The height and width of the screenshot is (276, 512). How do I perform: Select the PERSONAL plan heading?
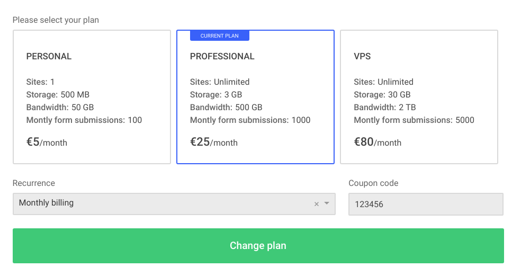click(x=49, y=56)
